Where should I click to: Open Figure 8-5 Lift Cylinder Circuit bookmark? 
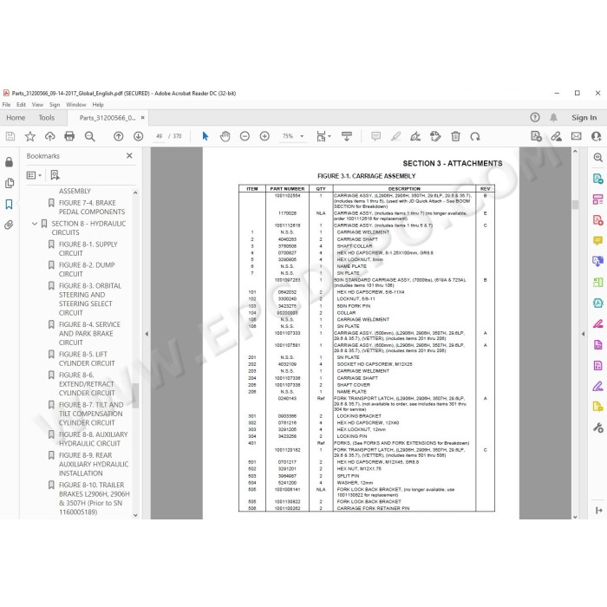point(87,359)
